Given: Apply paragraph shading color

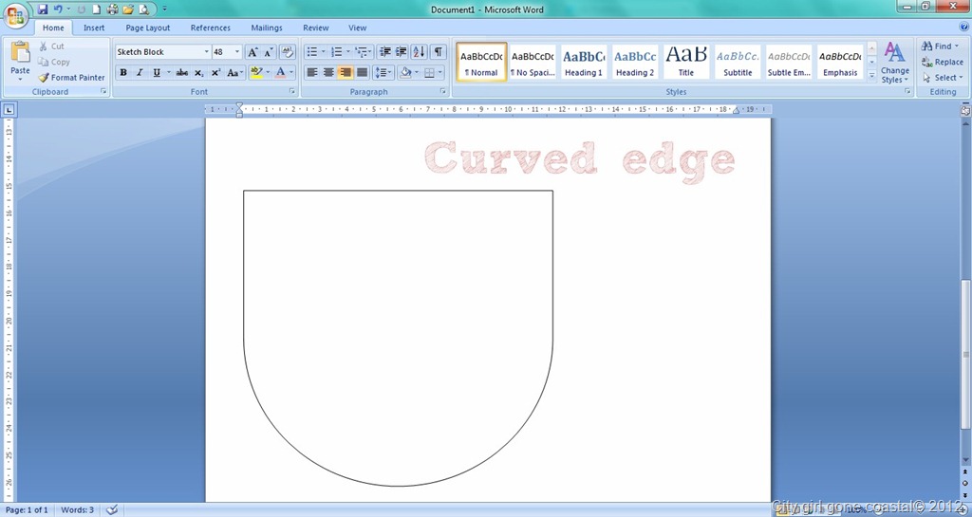Looking at the screenshot, I should 405,72.
